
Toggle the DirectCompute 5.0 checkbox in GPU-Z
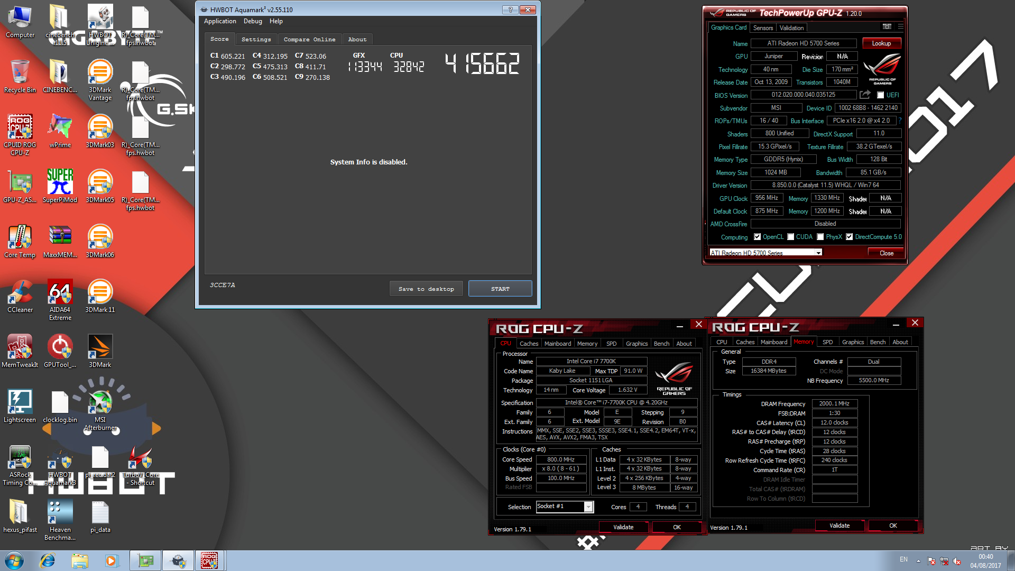click(849, 237)
